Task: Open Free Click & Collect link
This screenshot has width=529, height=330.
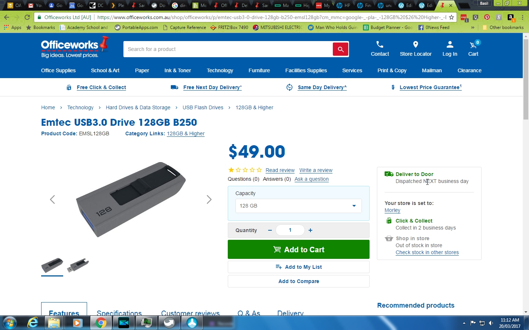Action: click(101, 87)
